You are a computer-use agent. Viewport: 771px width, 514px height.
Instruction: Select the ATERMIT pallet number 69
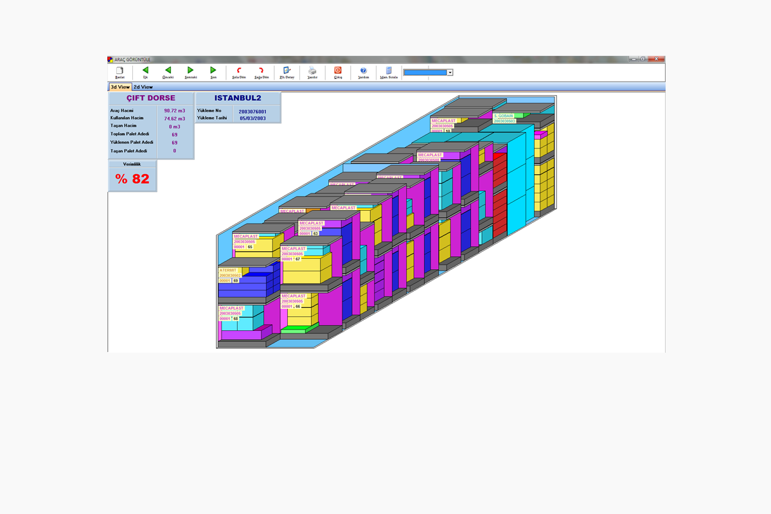(235, 281)
